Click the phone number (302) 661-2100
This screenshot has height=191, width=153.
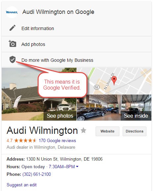tap(37, 174)
